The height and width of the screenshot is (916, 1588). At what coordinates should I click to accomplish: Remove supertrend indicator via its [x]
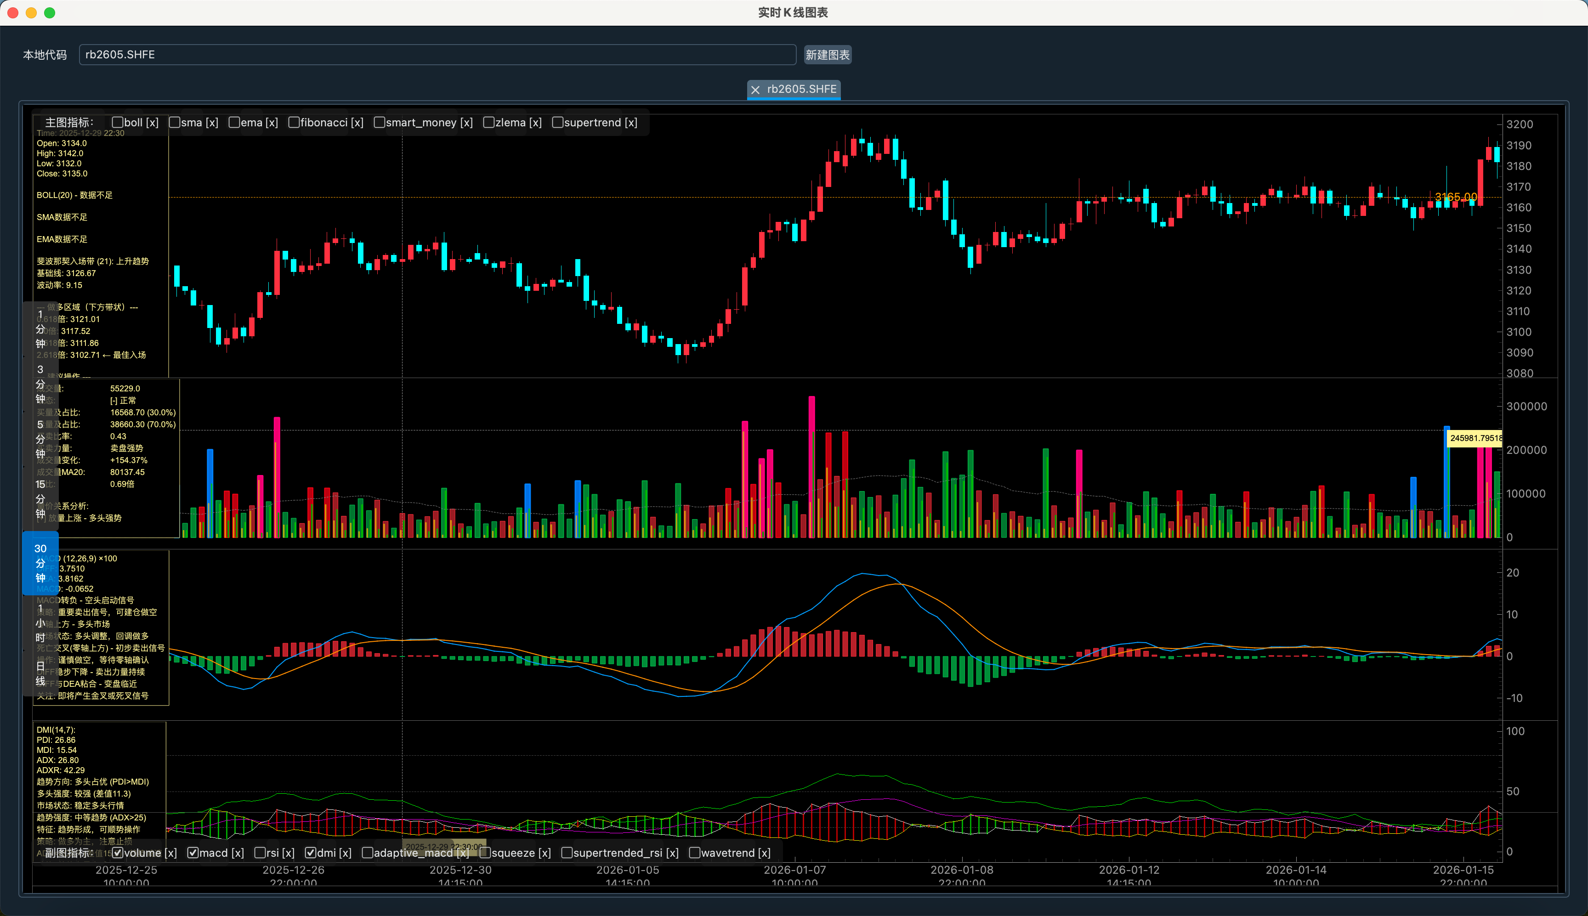click(x=630, y=123)
